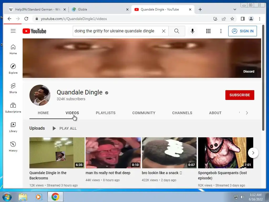This screenshot has width=269, height=202.
Task: Open the YouTube apps grid
Action: coord(208,31)
